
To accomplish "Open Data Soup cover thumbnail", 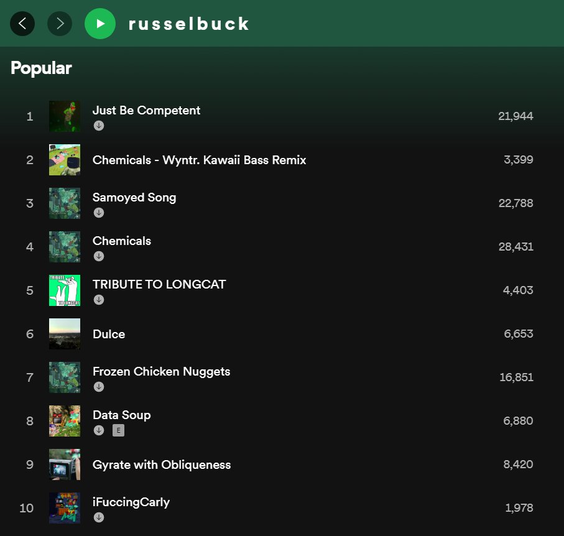I will 65,421.
